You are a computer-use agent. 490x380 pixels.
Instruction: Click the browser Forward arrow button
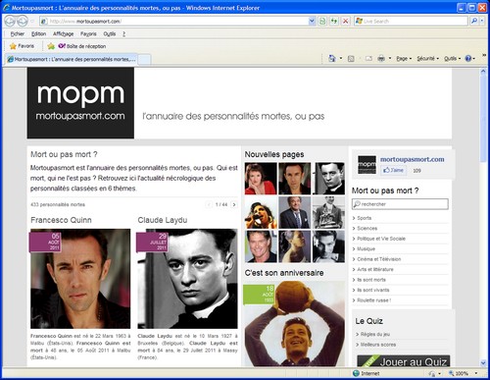23,22
